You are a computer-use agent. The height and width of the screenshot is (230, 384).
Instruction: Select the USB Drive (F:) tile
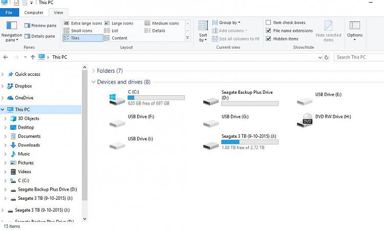pyautogui.click(x=132, y=121)
